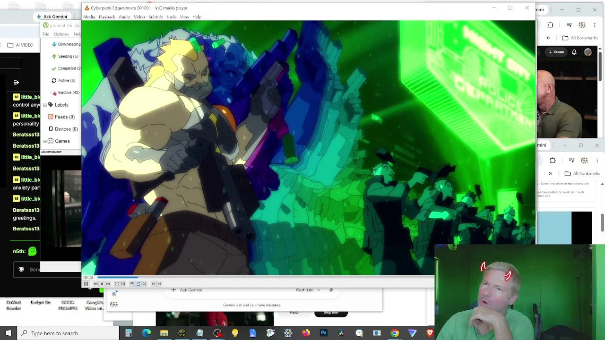Show VLC extended settings
This screenshot has width=605, height=340.
point(123,284)
